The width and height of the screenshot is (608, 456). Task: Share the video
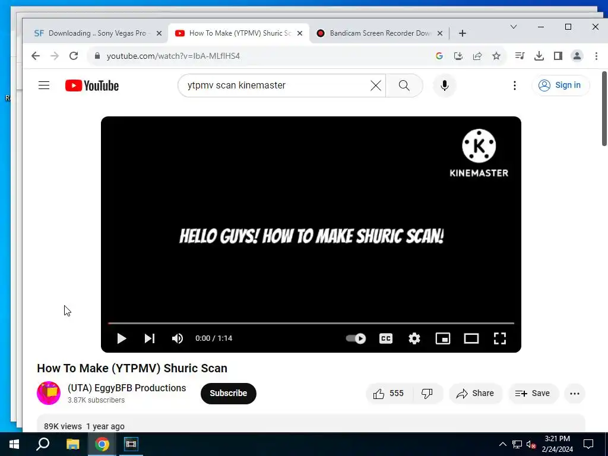point(476,394)
